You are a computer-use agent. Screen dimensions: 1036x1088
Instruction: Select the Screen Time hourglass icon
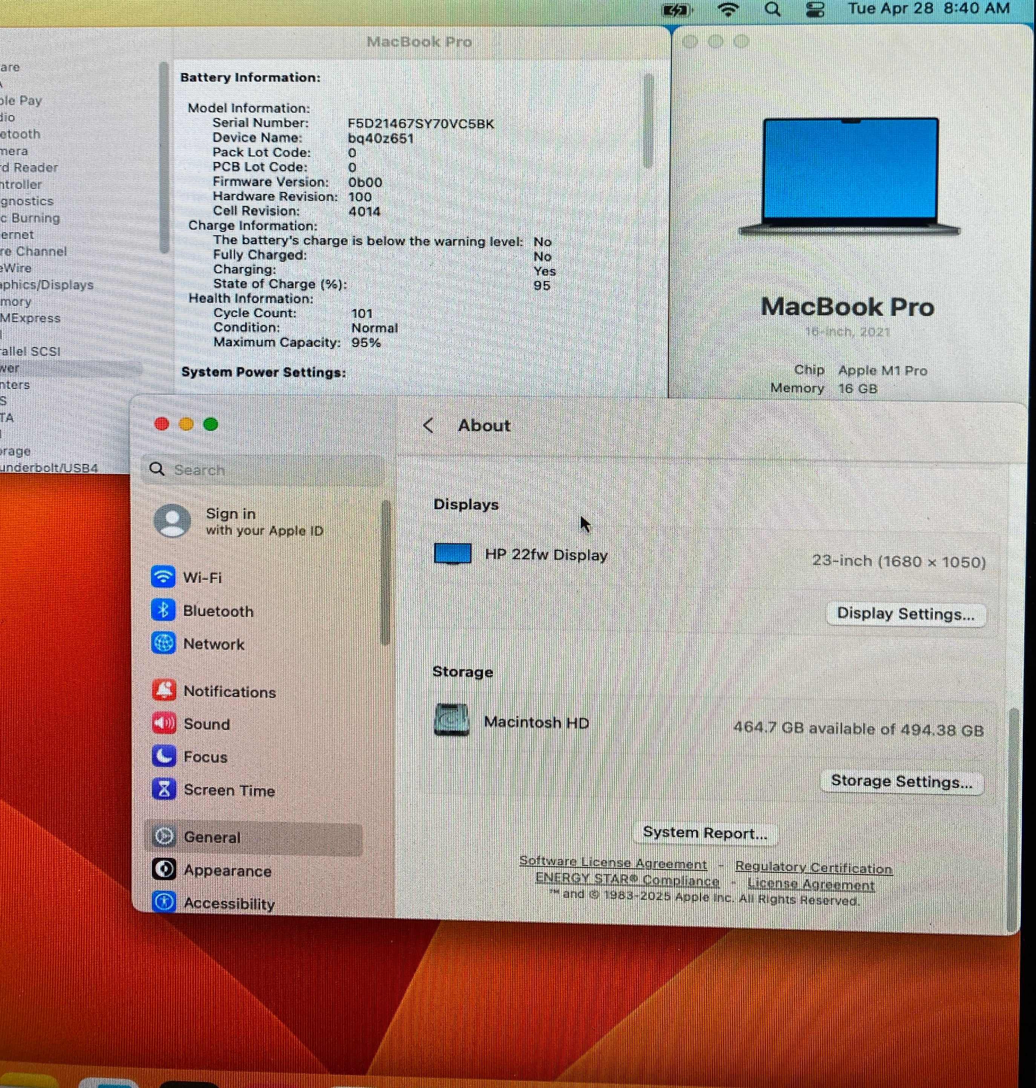pyautogui.click(x=164, y=789)
